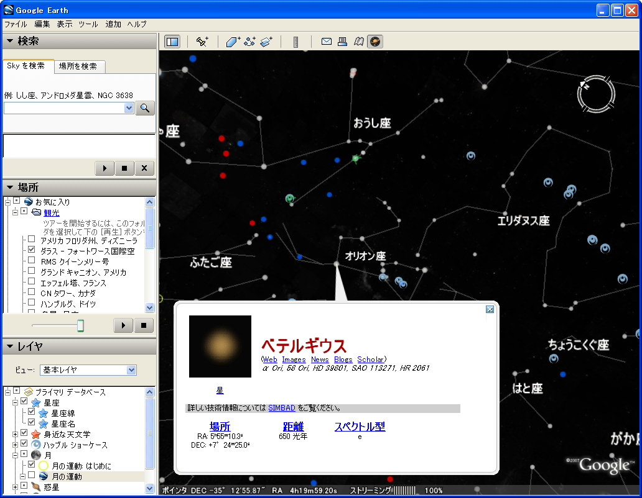Collapse the 検索 panel
Viewport: 642px width, 498px height.
click(x=10, y=41)
